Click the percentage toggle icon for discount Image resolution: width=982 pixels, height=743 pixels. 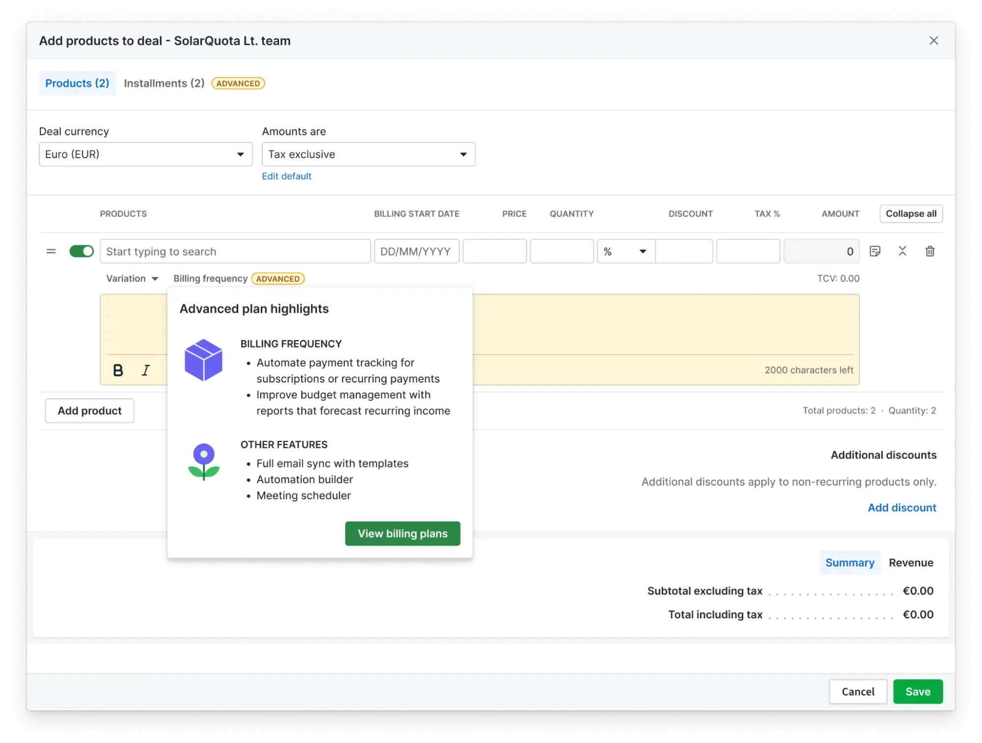(x=624, y=251)
